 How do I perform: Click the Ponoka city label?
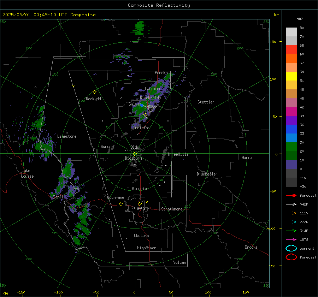pyautogui.click(x=161, y=73)
